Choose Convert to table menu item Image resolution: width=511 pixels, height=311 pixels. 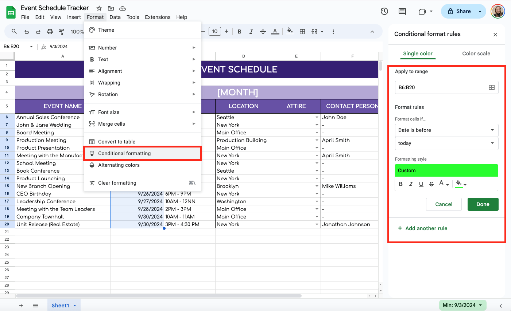point(143,142)
